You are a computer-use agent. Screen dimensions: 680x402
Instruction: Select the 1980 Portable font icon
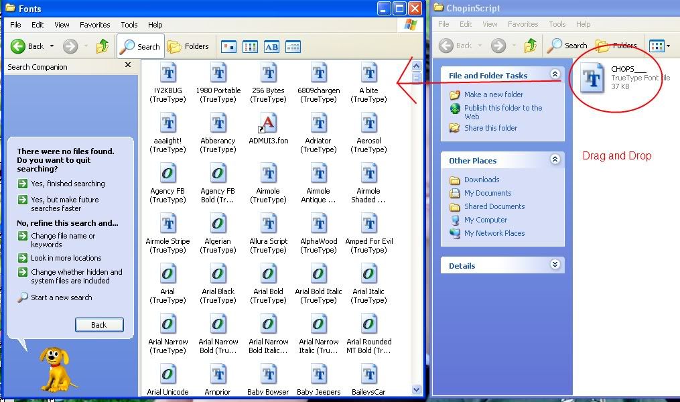coord(218,73)
